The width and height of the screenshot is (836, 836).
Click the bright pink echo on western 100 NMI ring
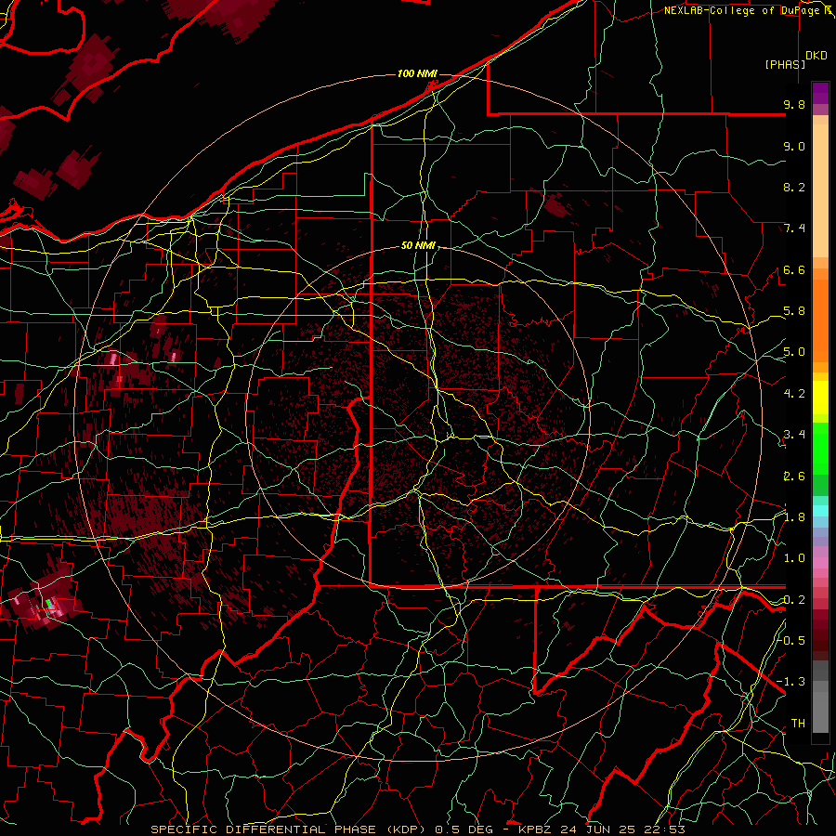tap(112, 358)
